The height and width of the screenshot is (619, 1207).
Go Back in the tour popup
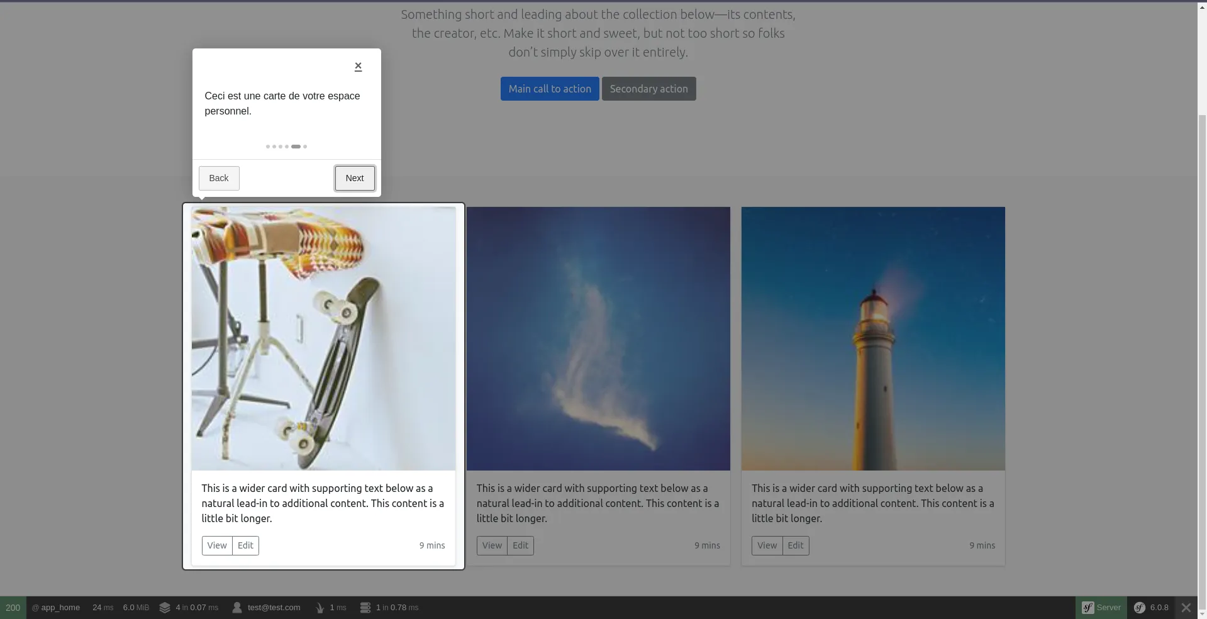pos(218,178)
